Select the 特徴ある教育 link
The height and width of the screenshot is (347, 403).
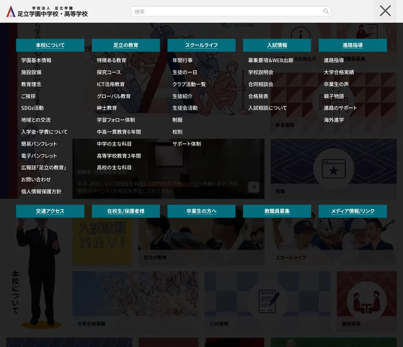click(x=112, y=60)
